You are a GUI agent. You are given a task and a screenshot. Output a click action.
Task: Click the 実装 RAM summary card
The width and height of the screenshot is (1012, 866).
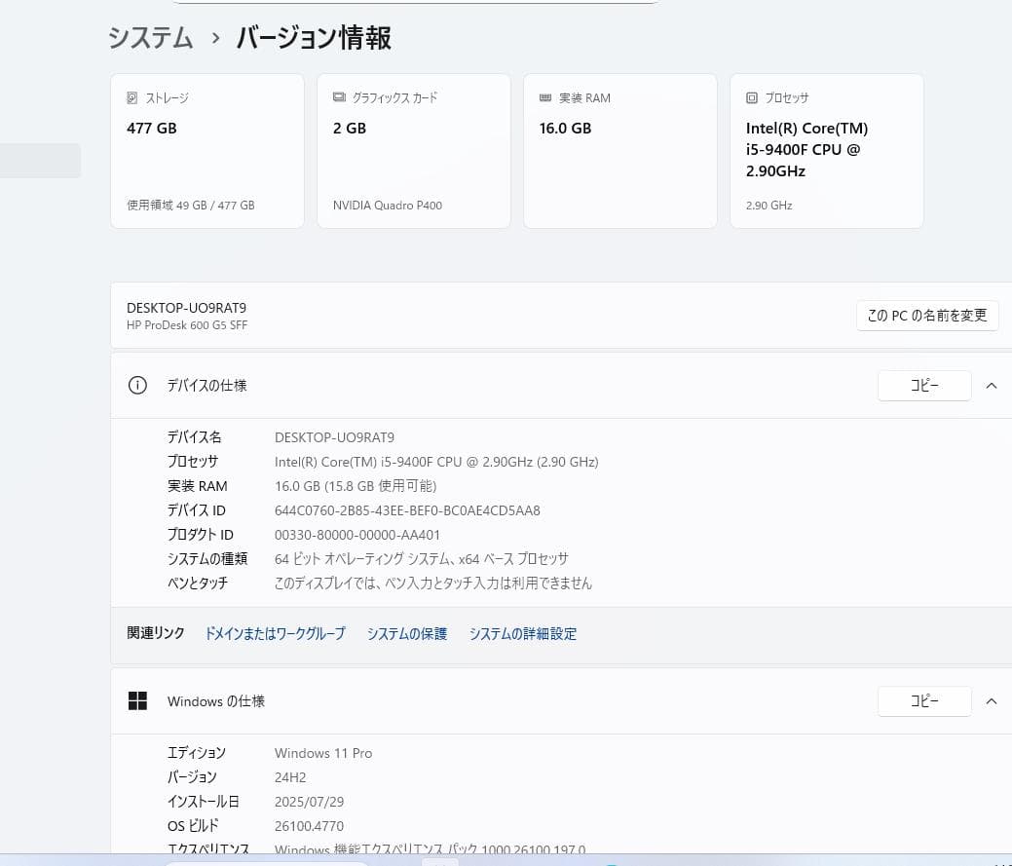(619, 150)
